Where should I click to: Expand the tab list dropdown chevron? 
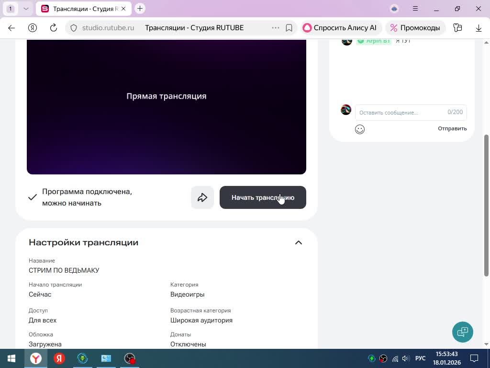point(26,9)
